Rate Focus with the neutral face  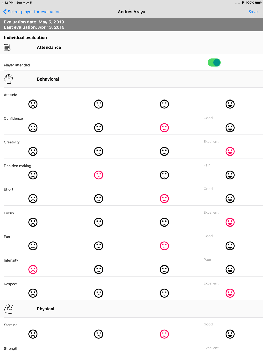[x=99, y=222]
